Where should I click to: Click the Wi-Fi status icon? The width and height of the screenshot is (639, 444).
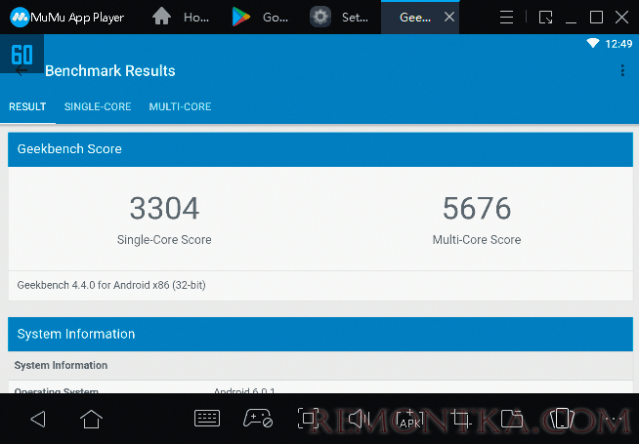click(592, 43)
